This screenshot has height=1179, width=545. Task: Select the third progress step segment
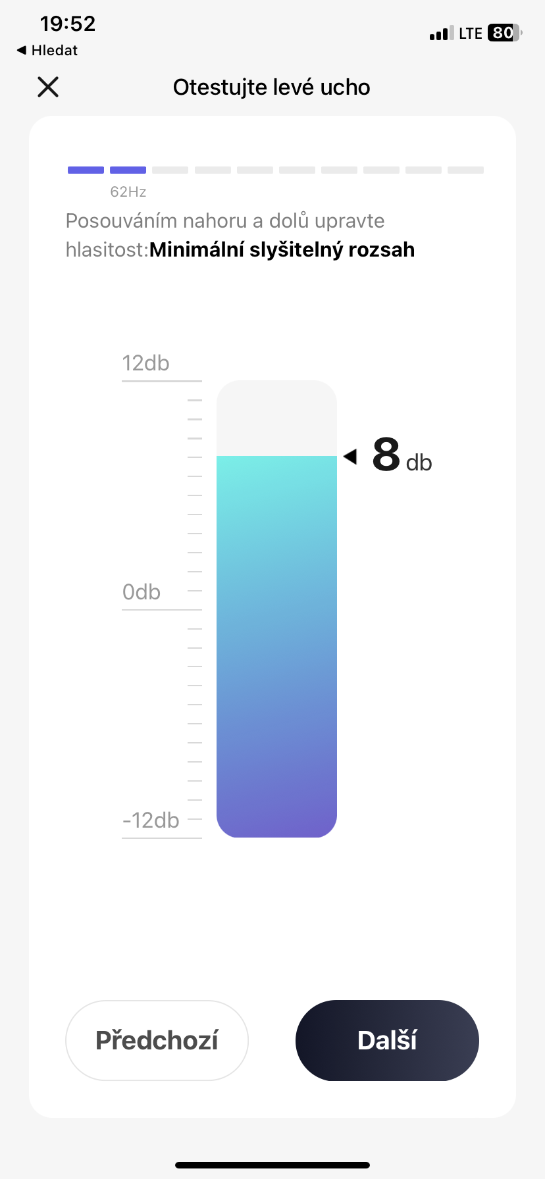click(170, 170)
